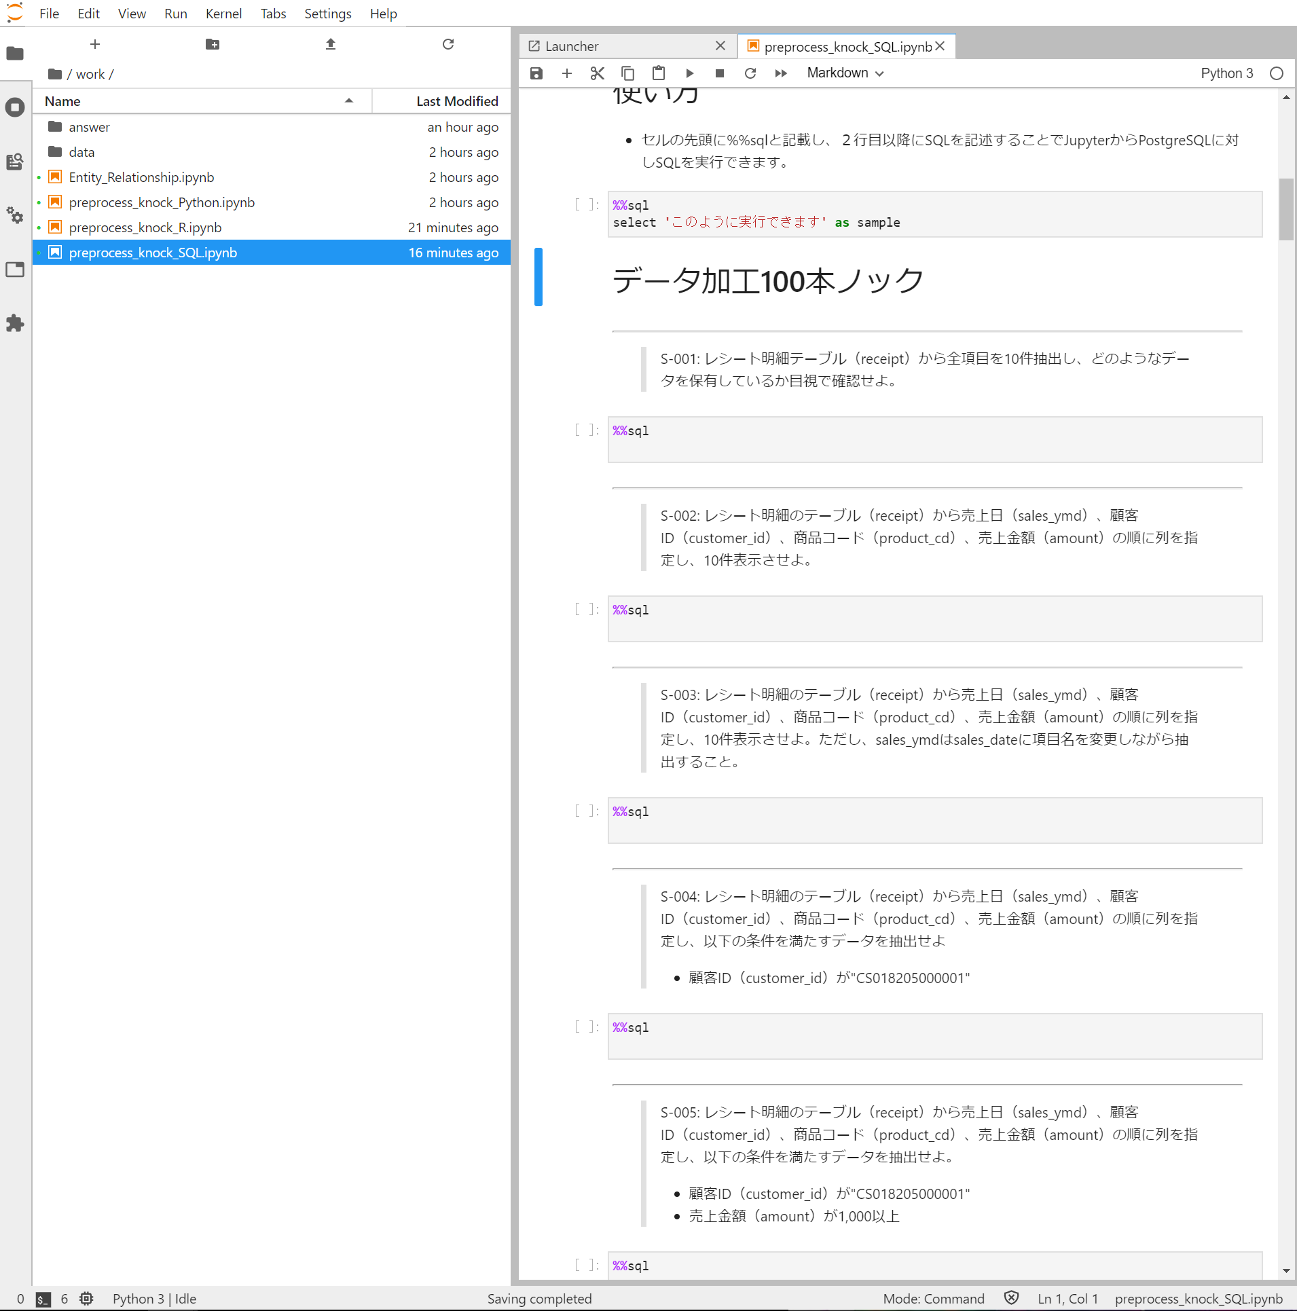
Task: Open Running Terminals and Kernels panel
Action: point(15,107)
